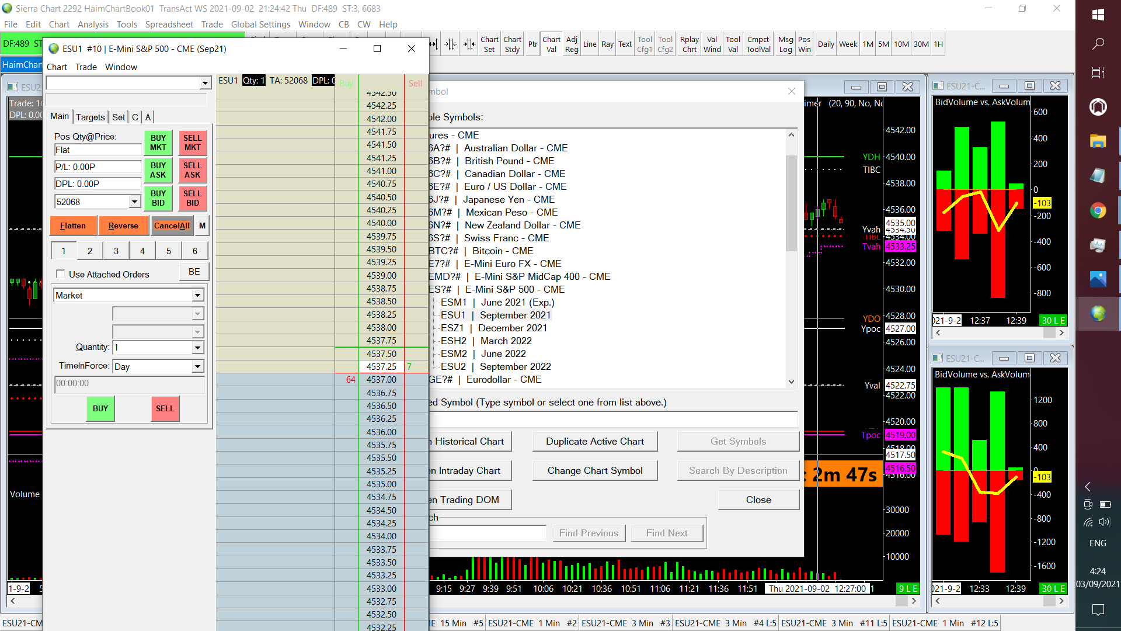
Task: Expand the TimeInForce Day dropdown
Action: pyautogui.click(x=197, y=366)
